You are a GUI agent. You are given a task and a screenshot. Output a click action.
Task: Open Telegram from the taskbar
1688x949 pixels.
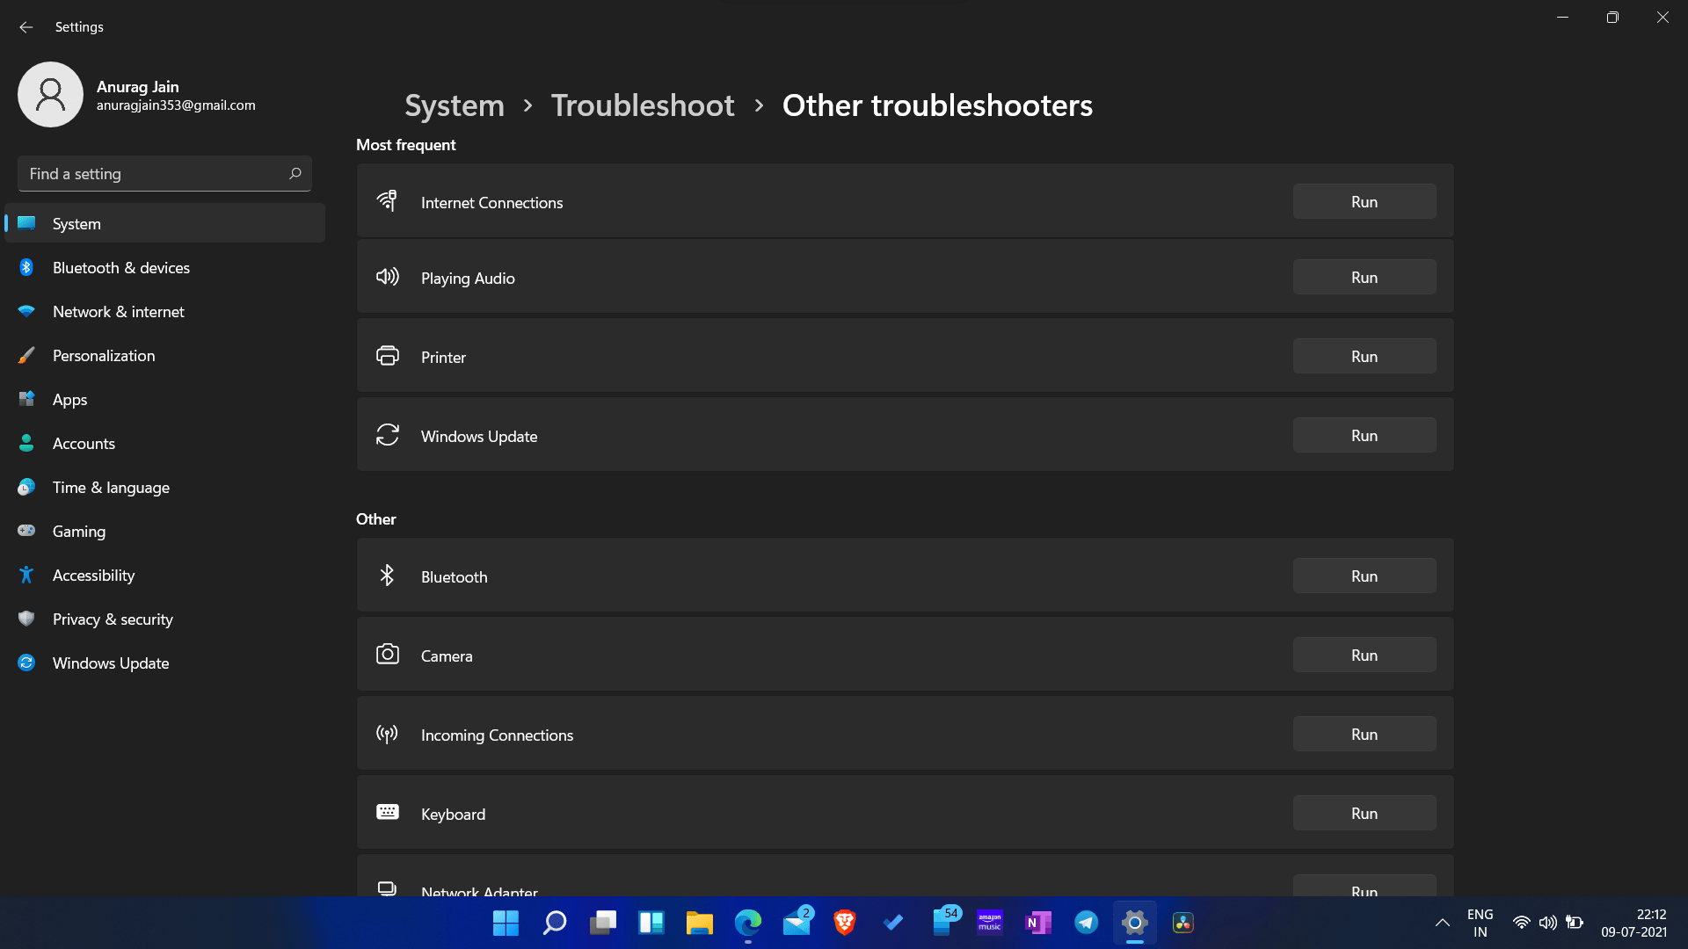tap(1086, 923)
